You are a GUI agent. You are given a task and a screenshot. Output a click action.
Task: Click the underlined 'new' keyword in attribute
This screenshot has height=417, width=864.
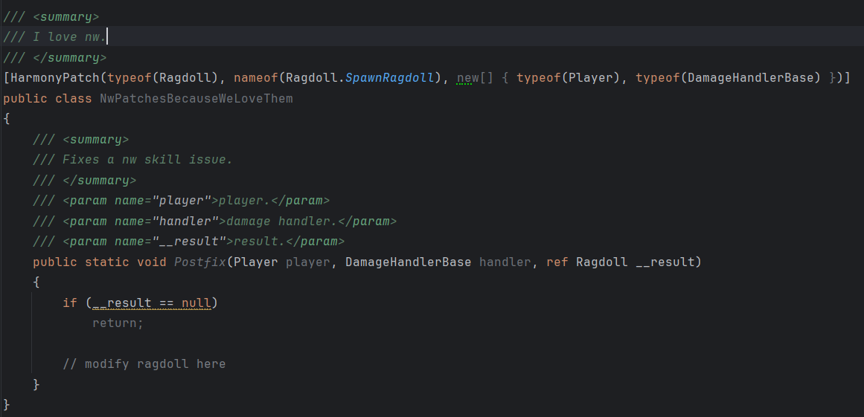point(468,78)
